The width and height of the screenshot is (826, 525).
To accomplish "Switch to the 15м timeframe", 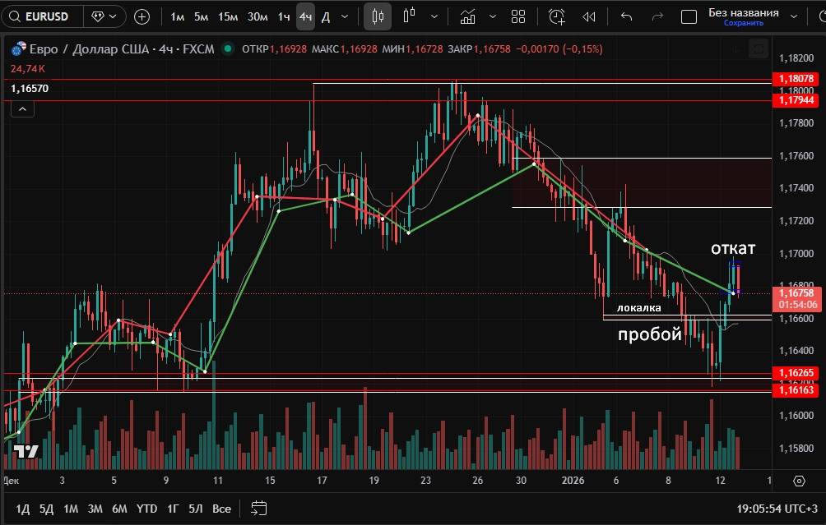I will 228,16.
